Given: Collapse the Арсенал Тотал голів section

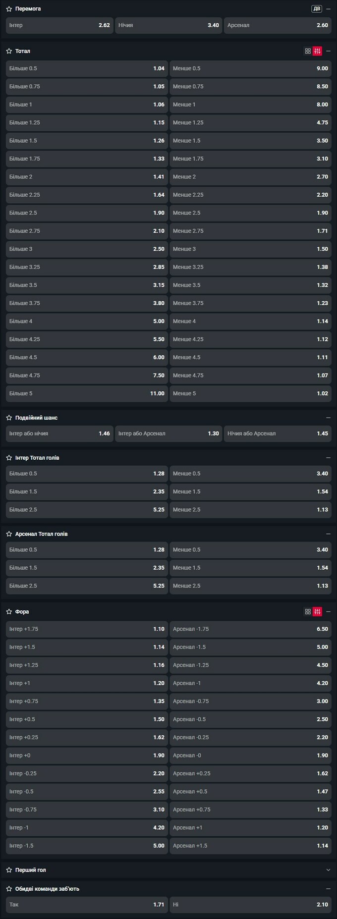Looking at the screenshot, I should (x=328, y=534).
